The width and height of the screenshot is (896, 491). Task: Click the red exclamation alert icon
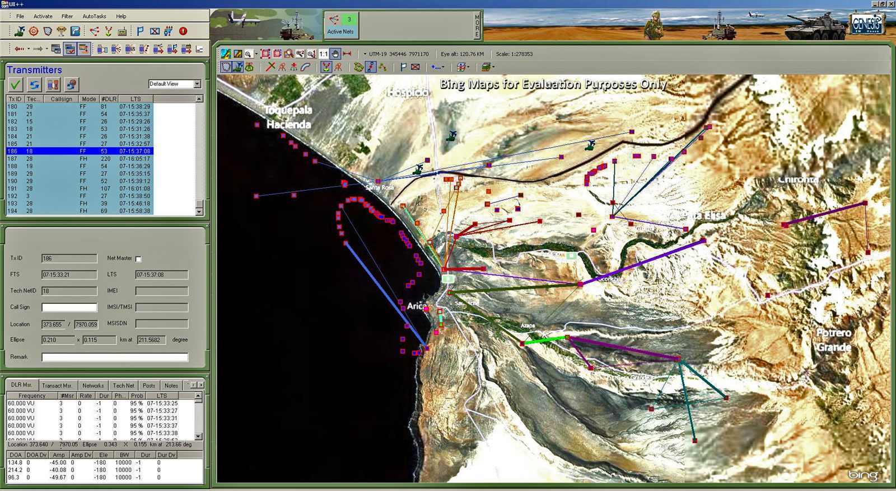tap(183, 31)
